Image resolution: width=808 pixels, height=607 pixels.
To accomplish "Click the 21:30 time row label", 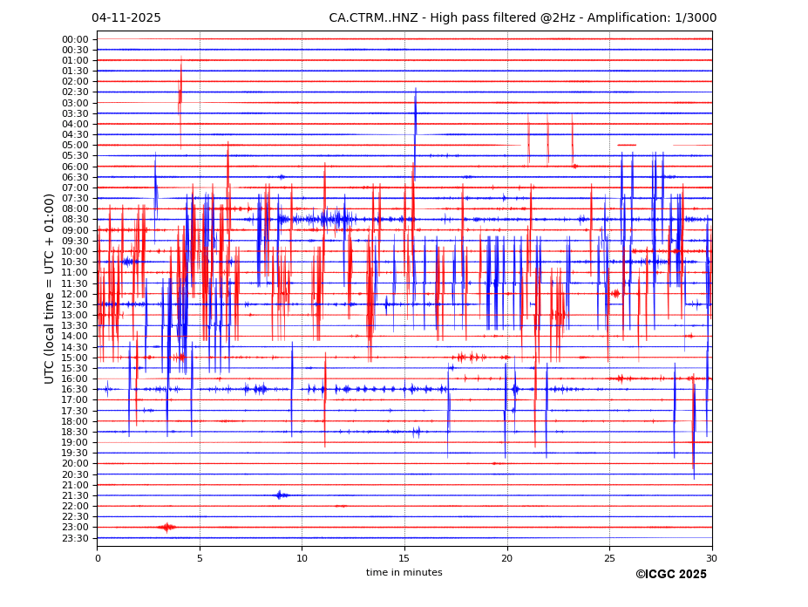I will point(75,495).
